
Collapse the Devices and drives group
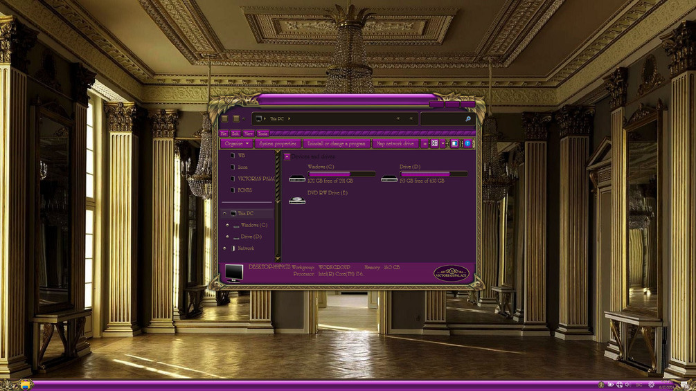[x=287, y=156]
